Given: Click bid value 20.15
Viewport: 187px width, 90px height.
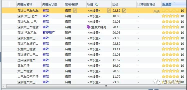Looking at the screenshot, I should click(x=116, y=27).
